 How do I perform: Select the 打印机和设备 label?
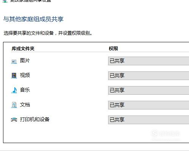click(35, 119)
